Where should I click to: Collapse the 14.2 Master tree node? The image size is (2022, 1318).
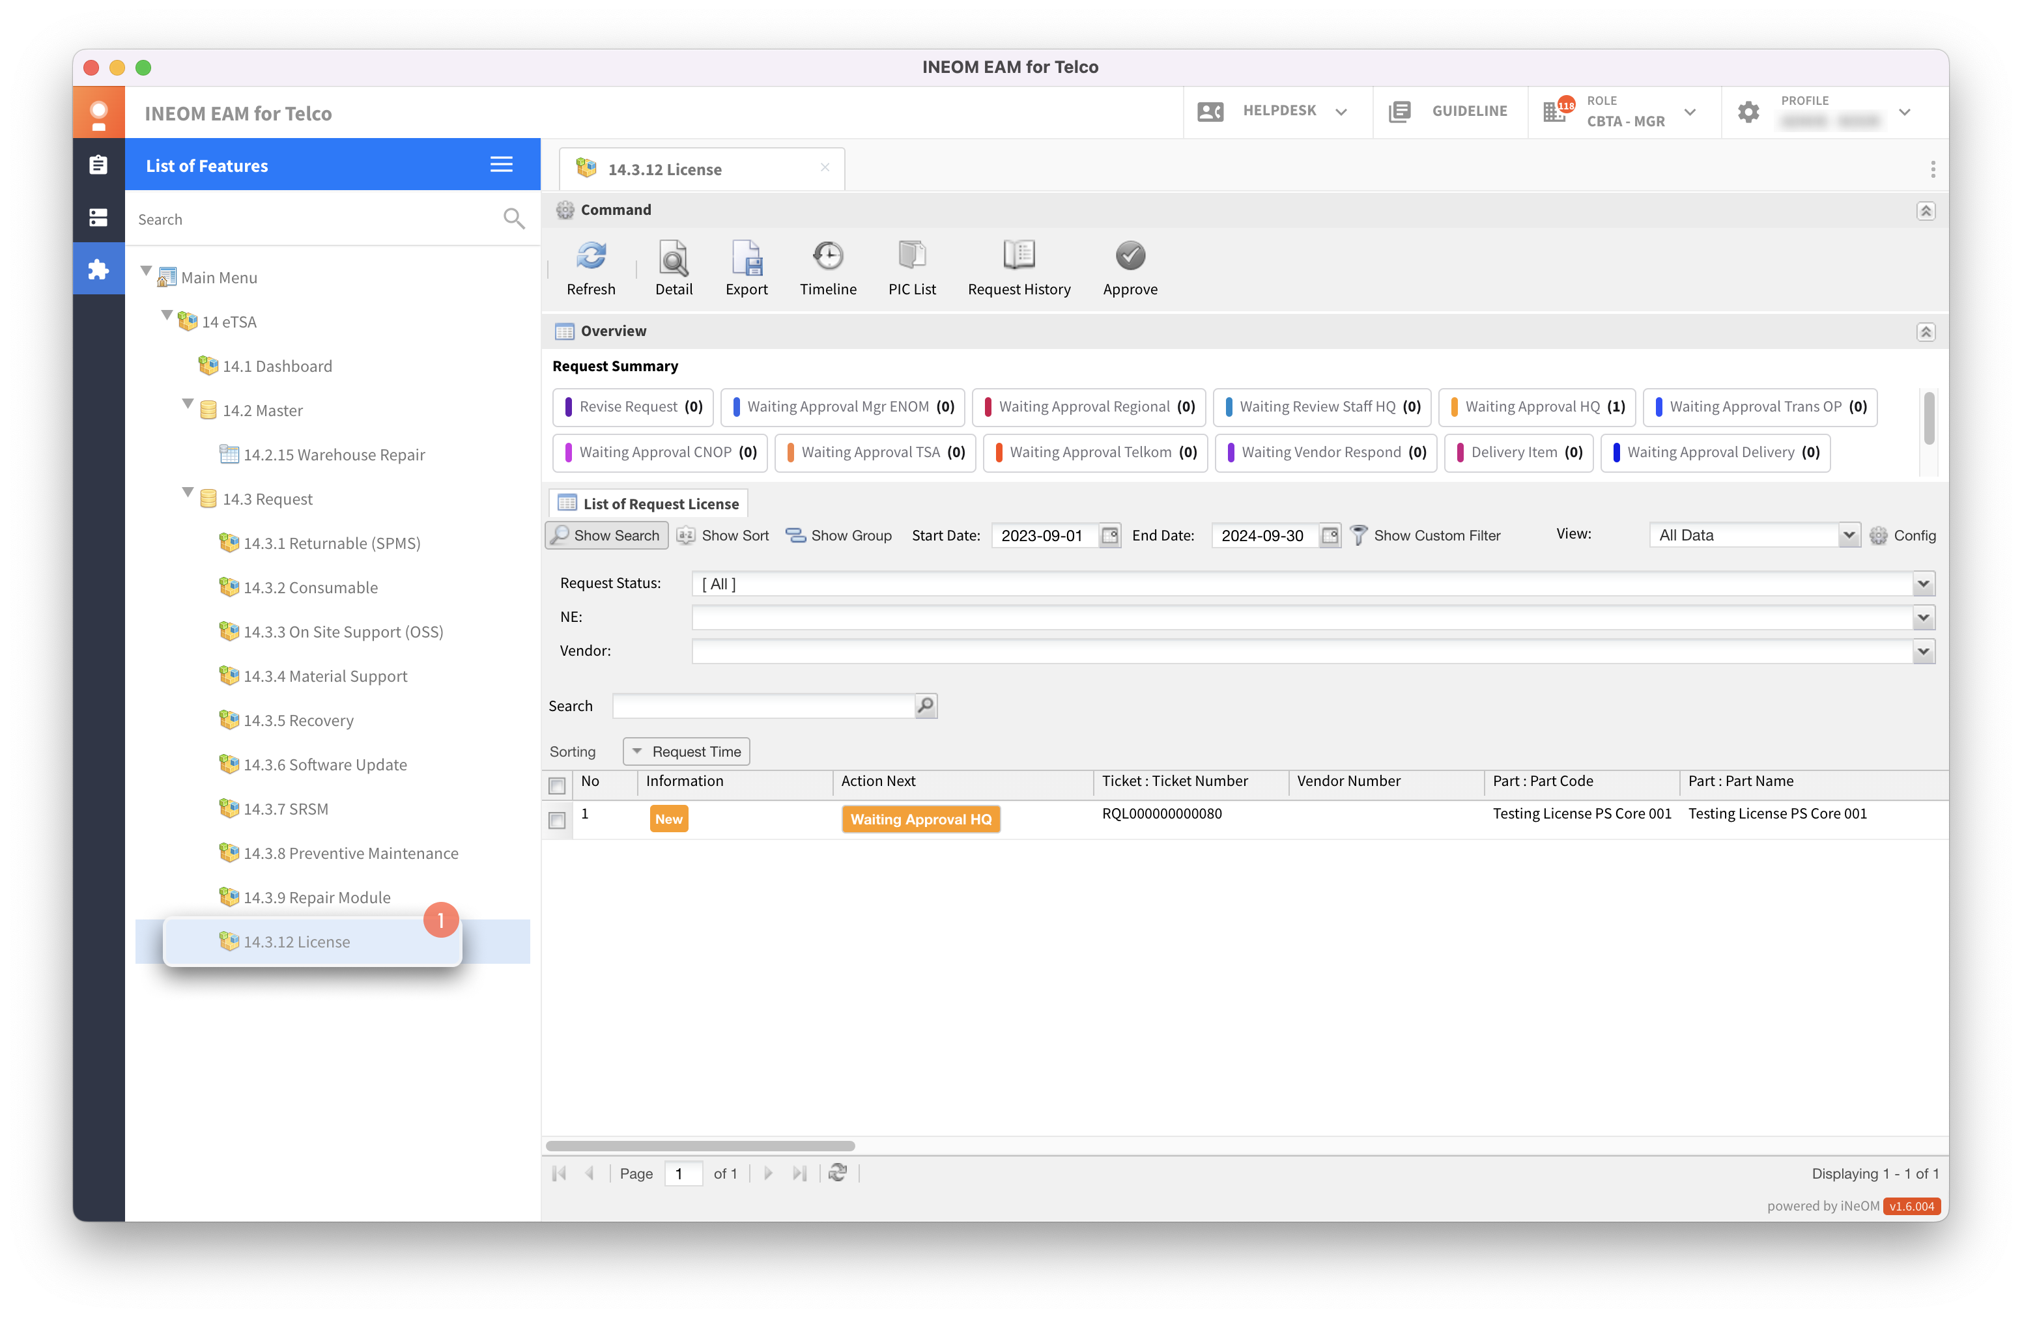188,404
